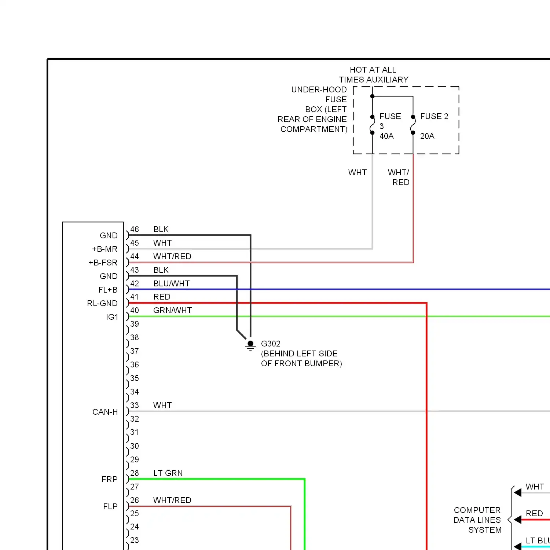Click the 'FRP' terminal name

[110, 479]
